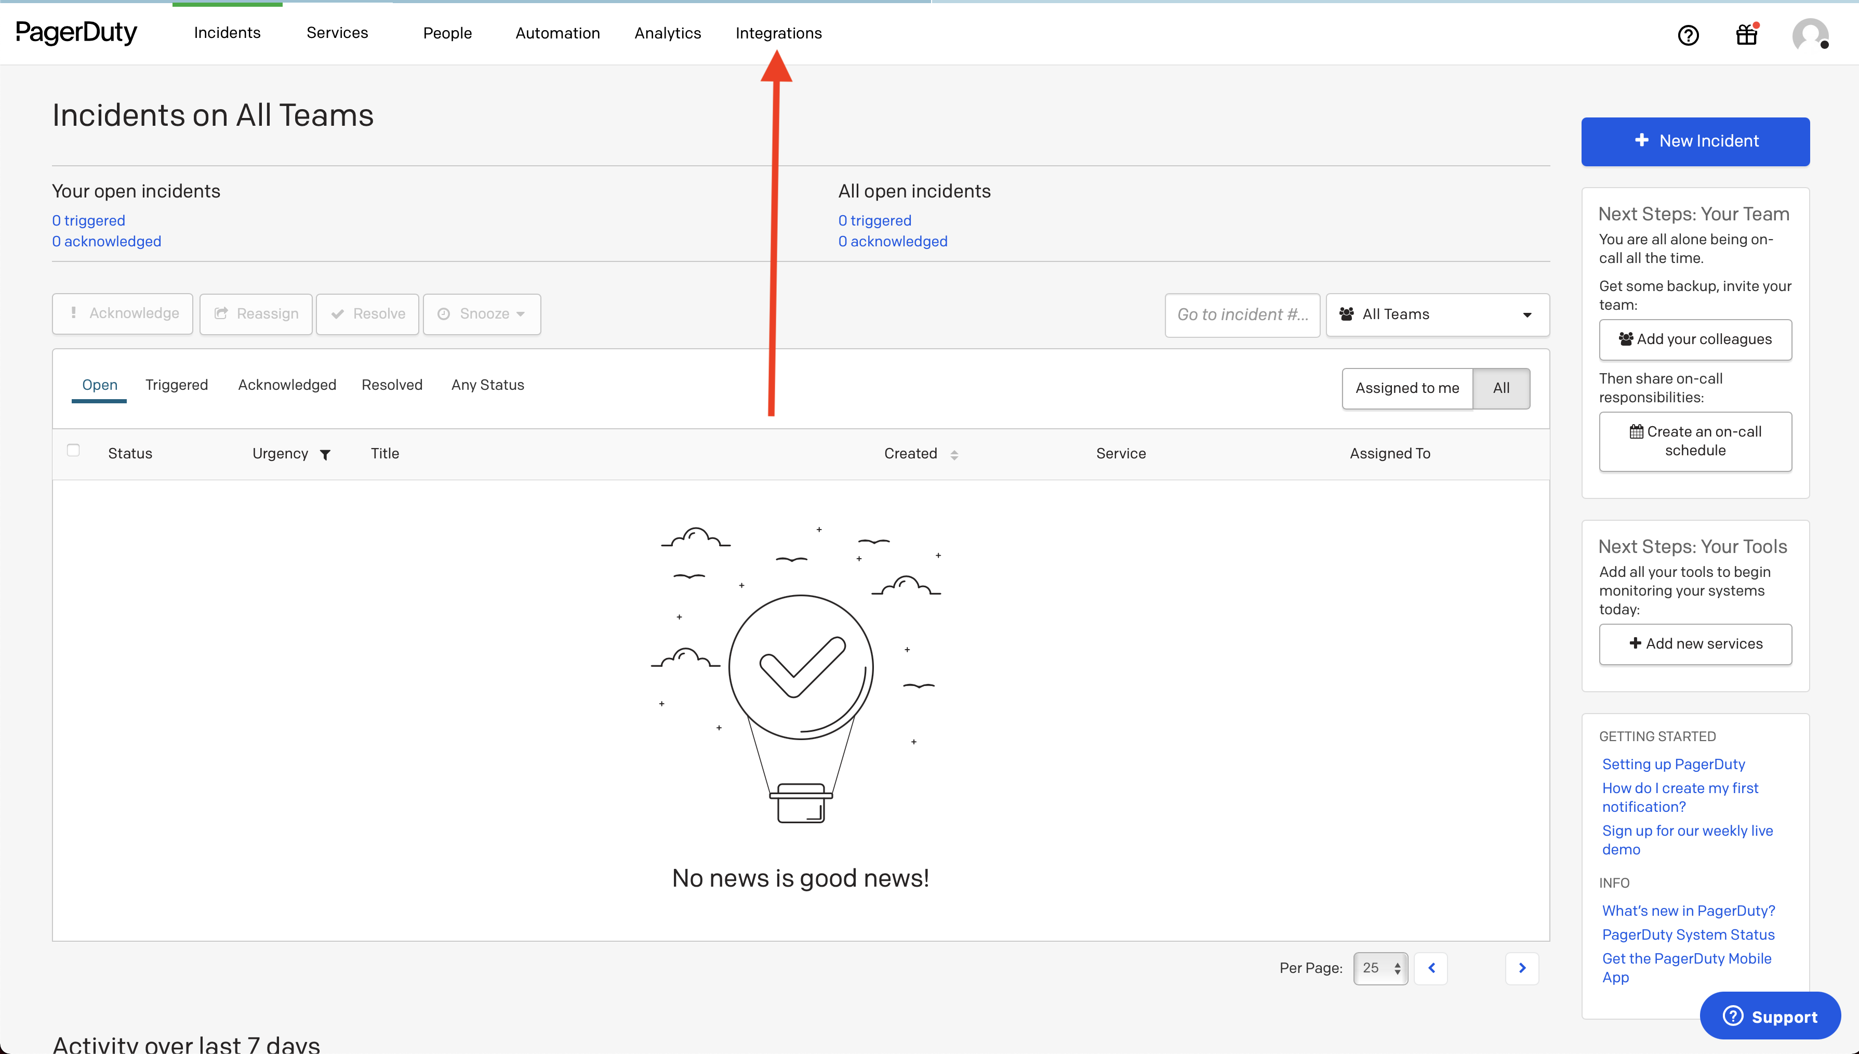Sort by the Created column arrows
The image size is (1859, 1054).
[x=954, y=455]
